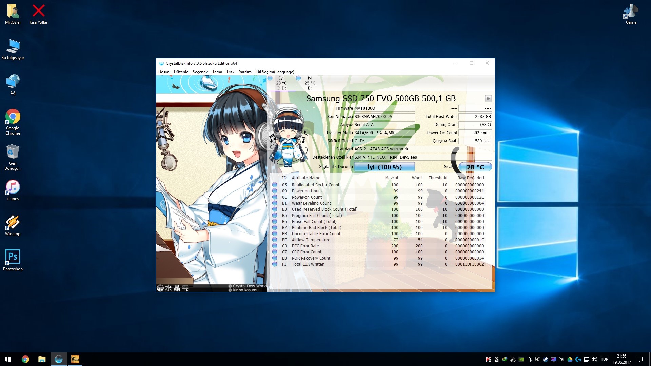This screenshot has width=651, height=366.
Task: Click the TUR input language indicator
Action: click(x=605, y=359)
